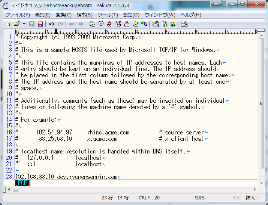Open the 検索(S) menu

[85, 15]
